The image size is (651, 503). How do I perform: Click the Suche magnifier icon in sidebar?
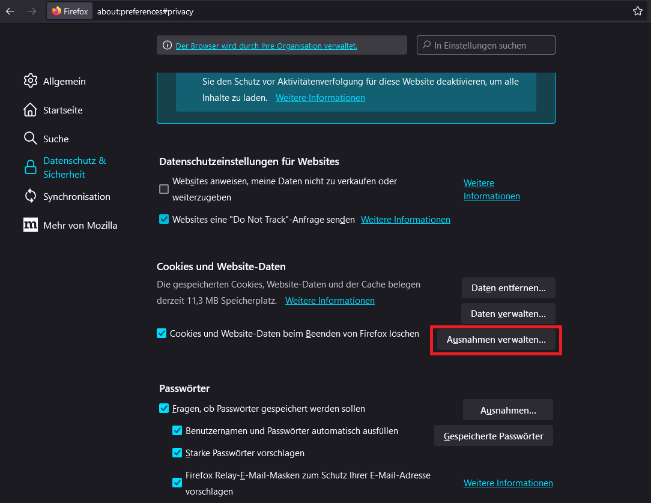[30, 139]
